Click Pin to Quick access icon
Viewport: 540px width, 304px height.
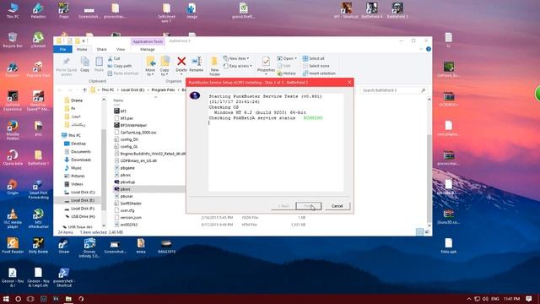click(67, 62)
